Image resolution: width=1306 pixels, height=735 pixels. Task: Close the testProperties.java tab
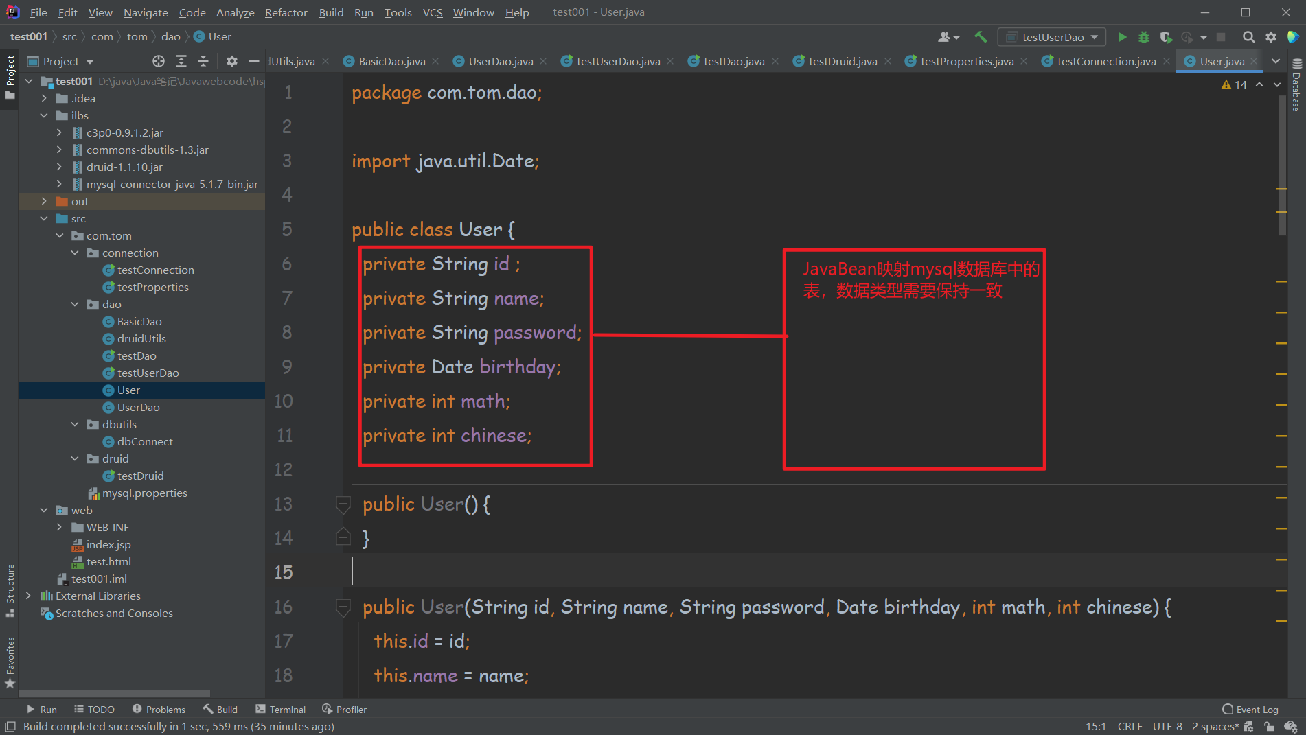point(1024,61)
